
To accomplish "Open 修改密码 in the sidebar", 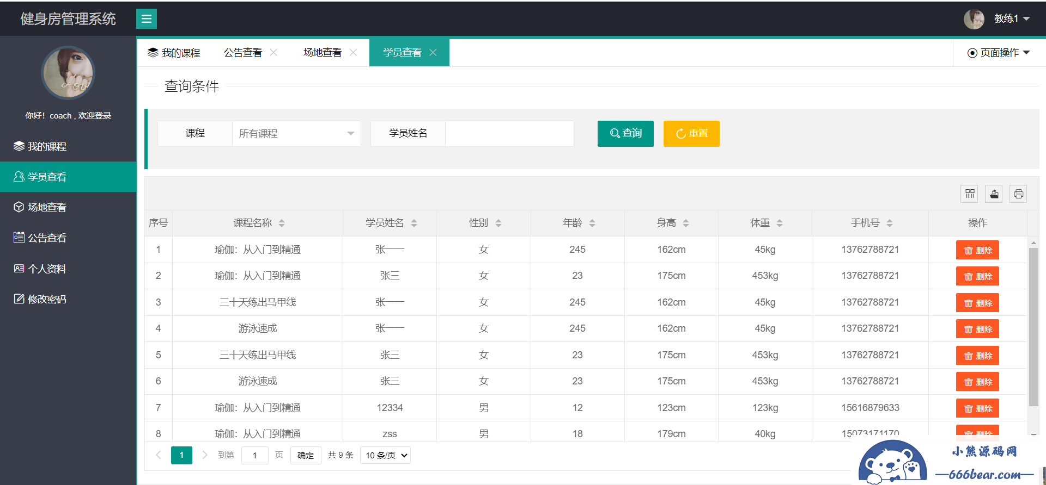I will 68,299.
